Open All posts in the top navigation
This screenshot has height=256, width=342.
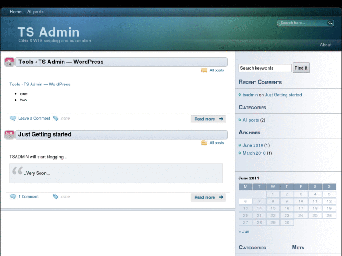35,12
